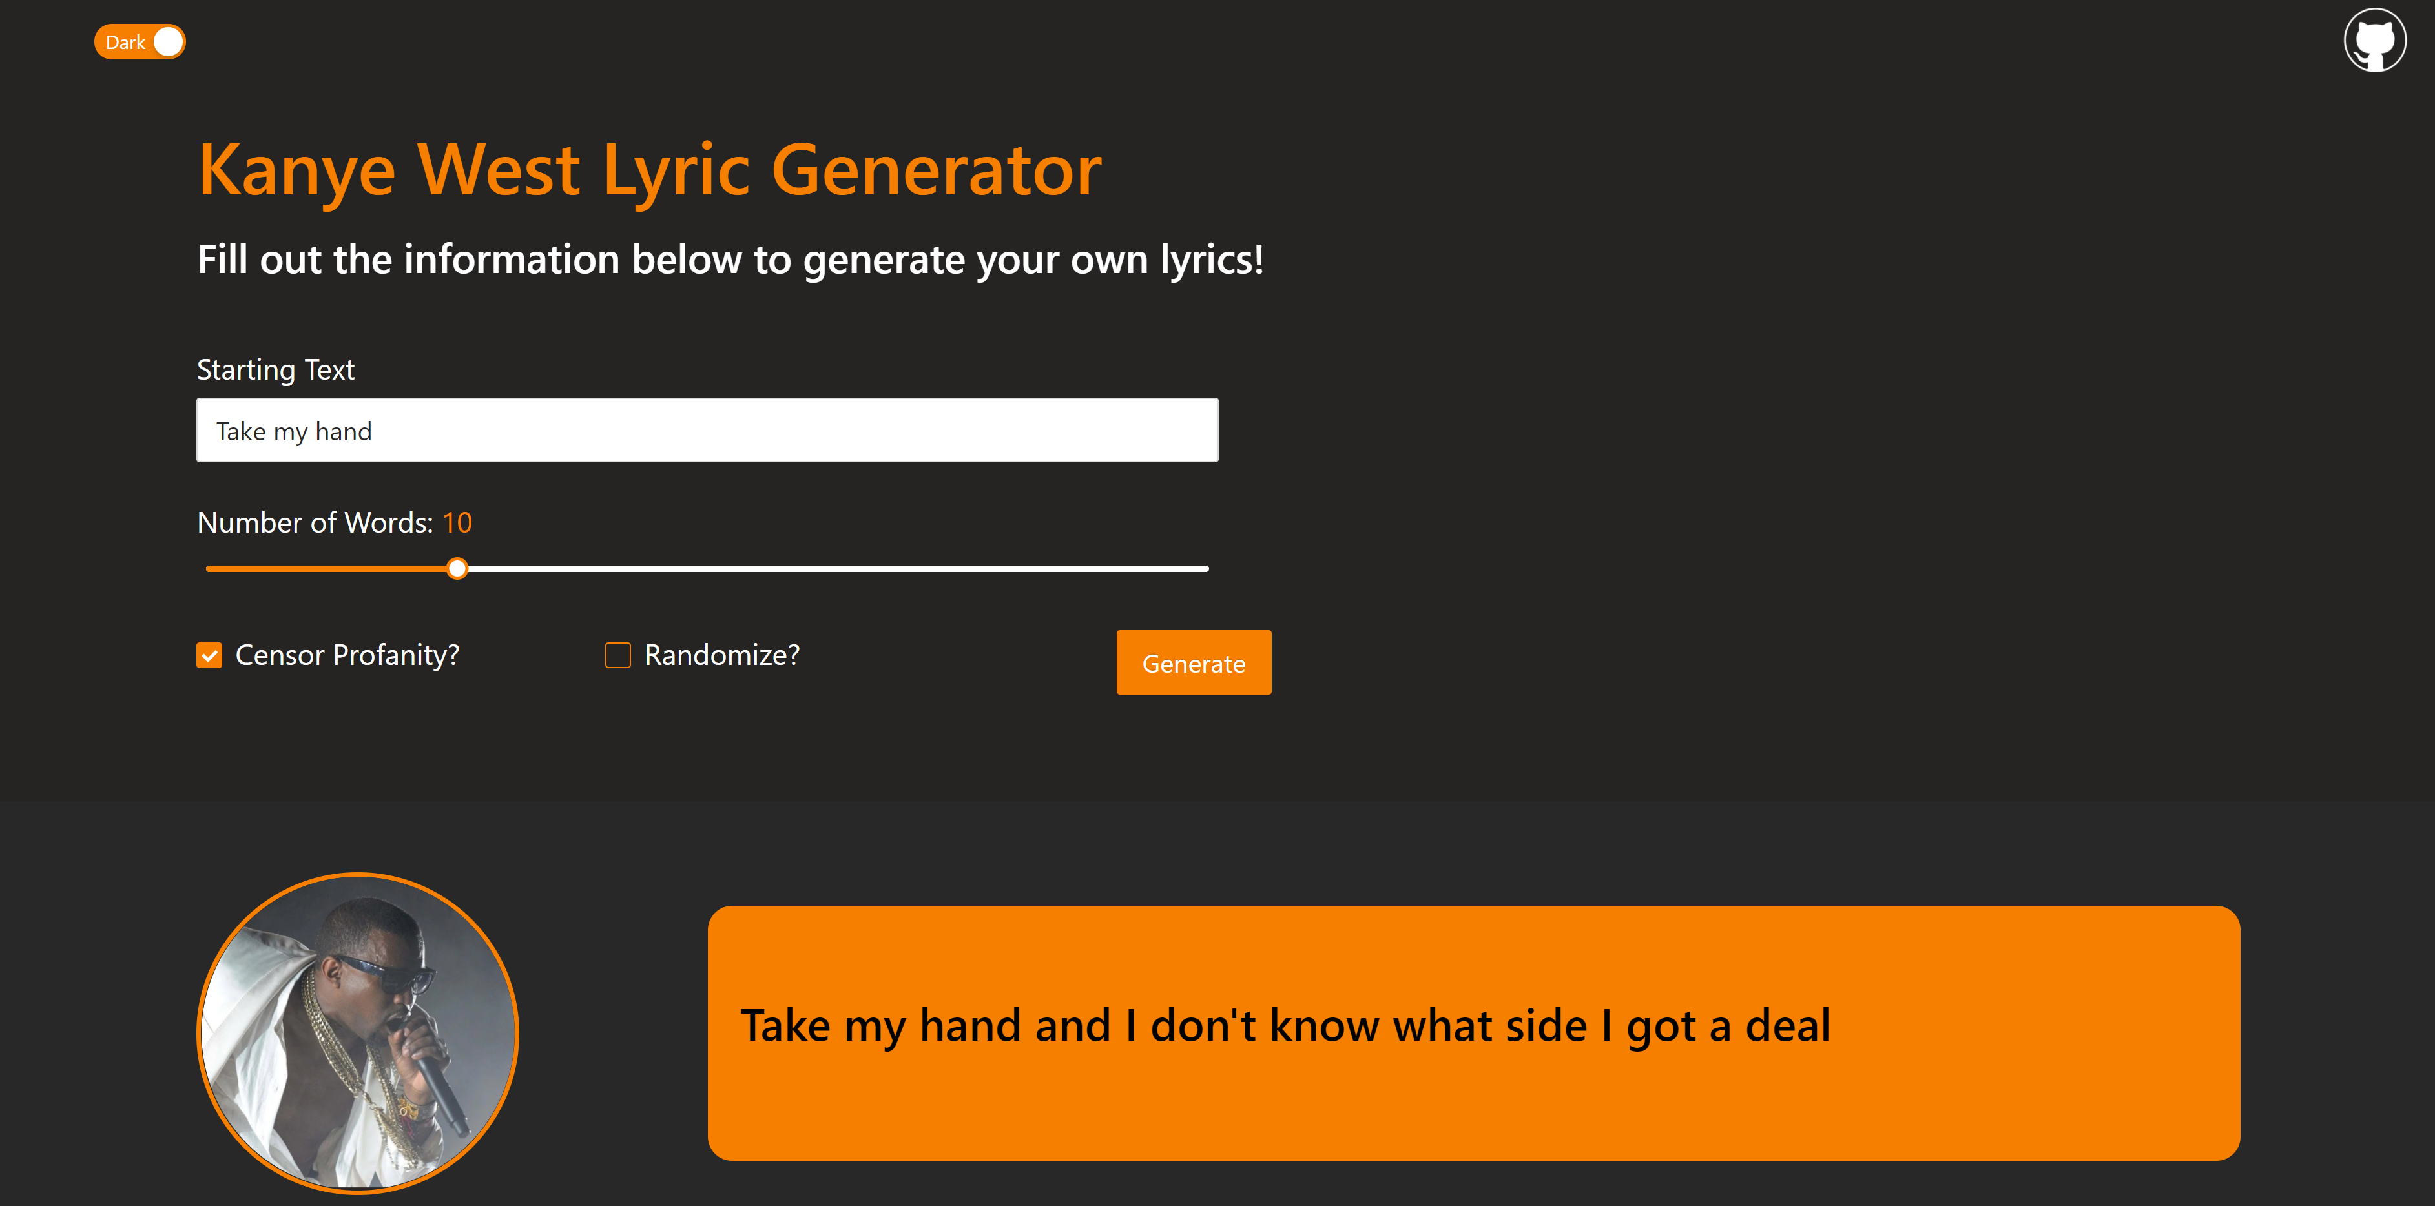Enable the Randomize checkbox
The image size is (2435, 1206).
[x=617, y=655]
